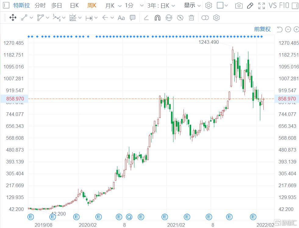Click the speech bubble comment tool
Image resolution: width=299 pixels, height=228 pixels.
click(x=133, y=18)
